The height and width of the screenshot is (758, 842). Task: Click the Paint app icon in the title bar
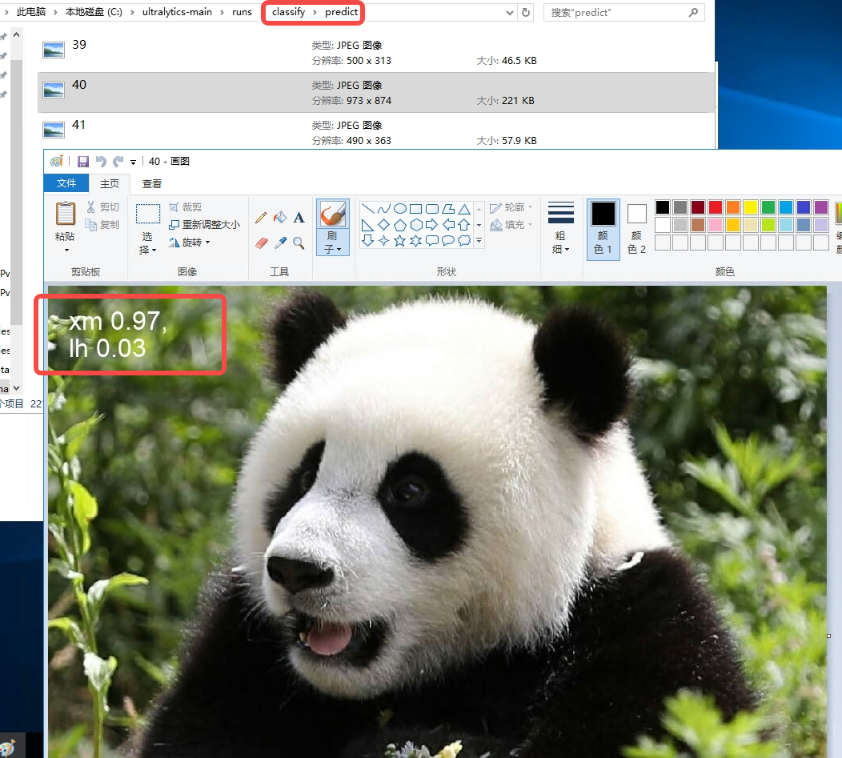56,161
